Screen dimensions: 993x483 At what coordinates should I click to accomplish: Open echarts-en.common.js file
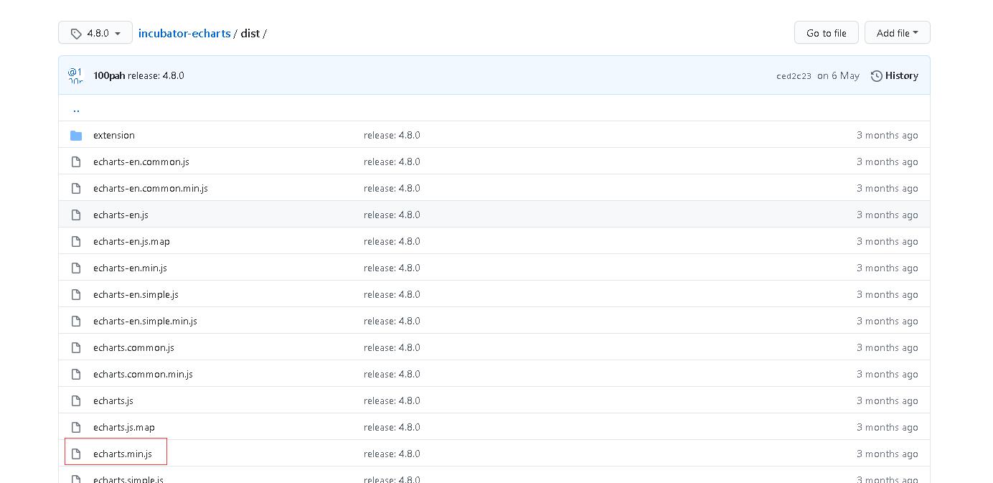141,161
